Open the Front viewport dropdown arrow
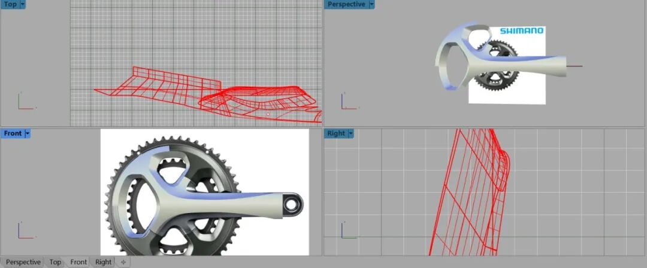 pos(27,133)
